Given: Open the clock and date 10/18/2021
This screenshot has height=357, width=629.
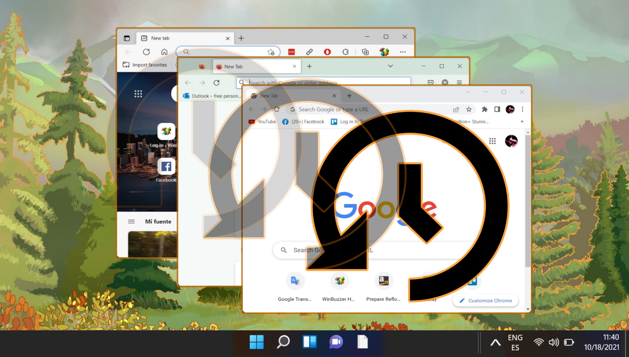Looking at the screenshot, I should tap(602, 342).
